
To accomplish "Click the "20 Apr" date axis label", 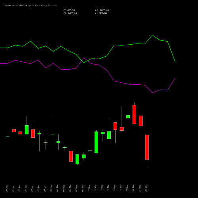I will pyautogui.click(x=7, y=188).
